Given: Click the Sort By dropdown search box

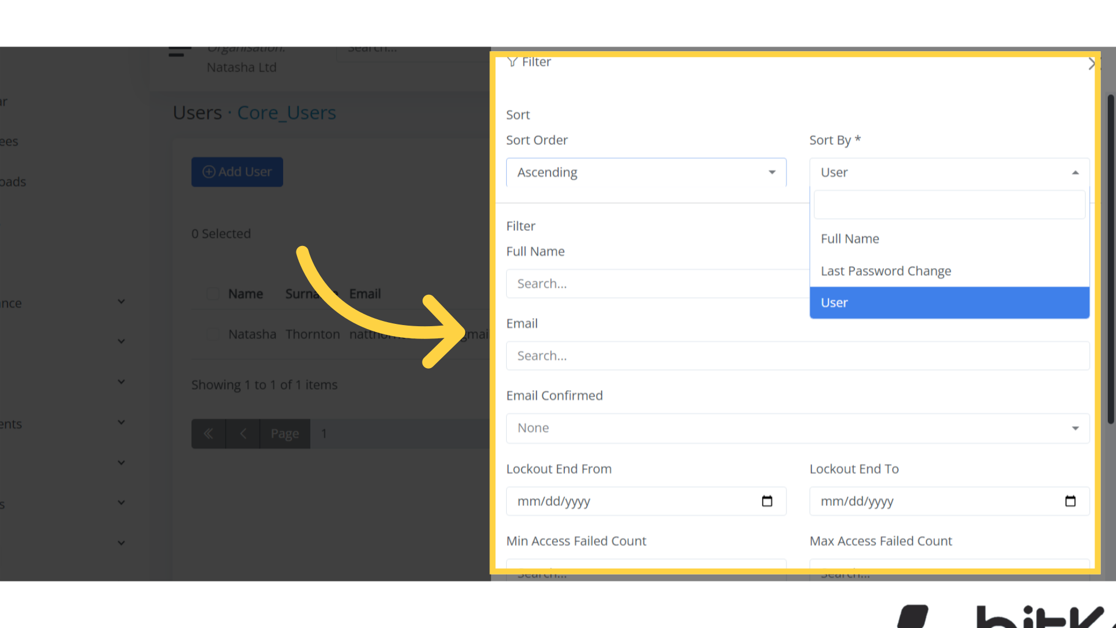Looking at the screenshot, I should pyautogui.click(x=950, y=205).
